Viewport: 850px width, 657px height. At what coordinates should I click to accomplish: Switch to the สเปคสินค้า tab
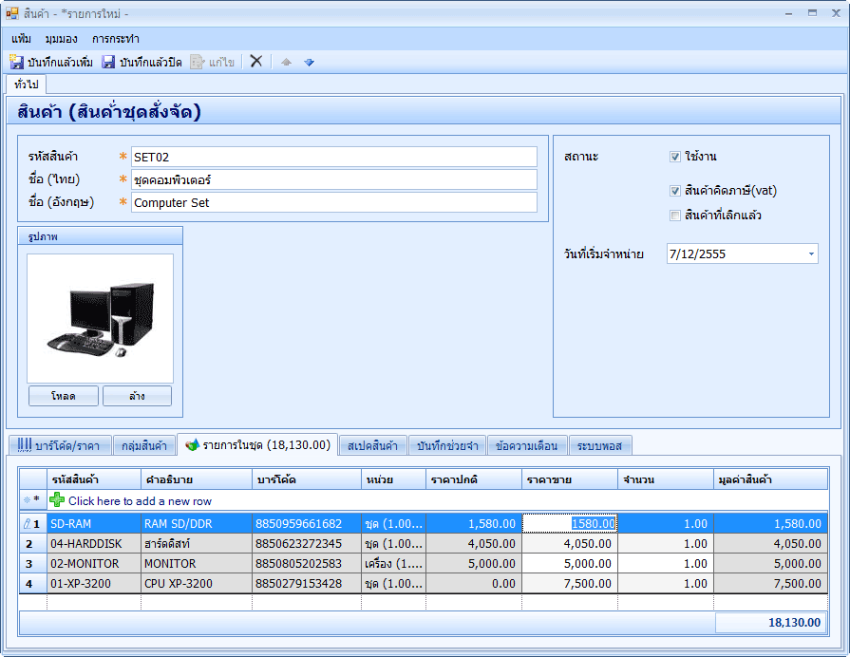[x=374, y=445]
